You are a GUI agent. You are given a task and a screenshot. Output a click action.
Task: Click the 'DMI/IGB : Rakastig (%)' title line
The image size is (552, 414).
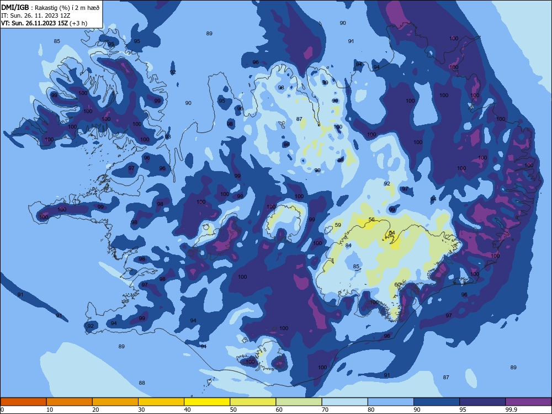point(51,8)
